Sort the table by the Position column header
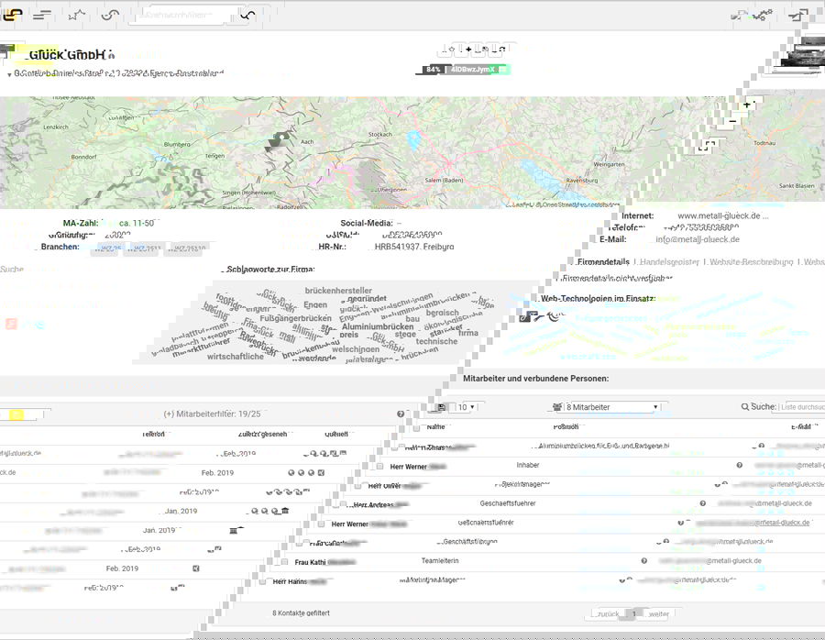The height and width of the screenshot is (640, 825). pyautogui.click(x=566, y=427)
